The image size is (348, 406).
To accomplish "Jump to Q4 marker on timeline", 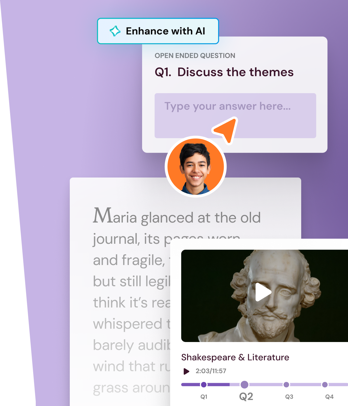I will coord(325,384).
